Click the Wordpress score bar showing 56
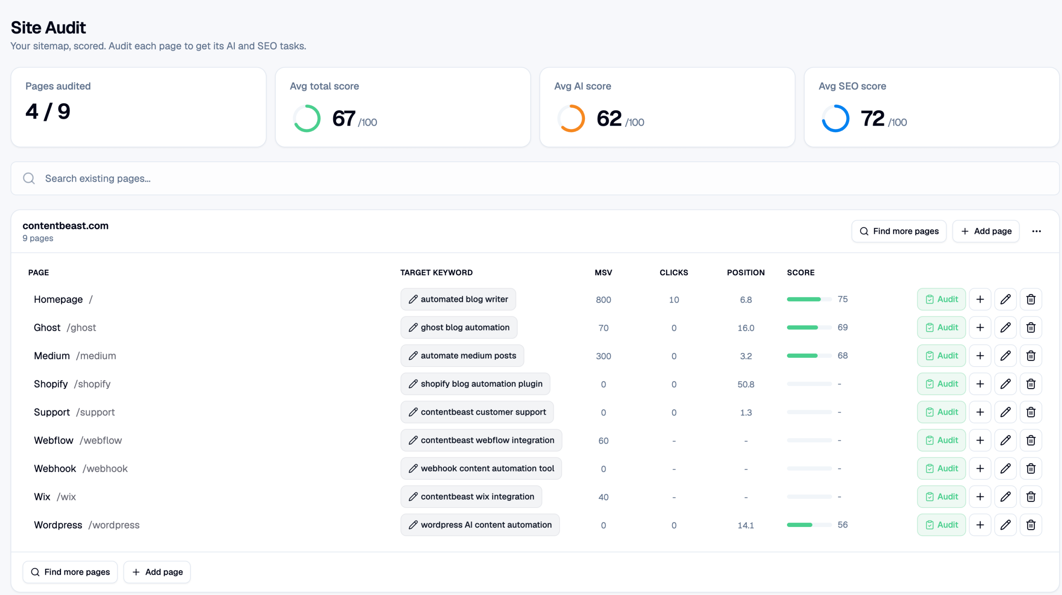Screen dimensions: 1062x595 809,525
